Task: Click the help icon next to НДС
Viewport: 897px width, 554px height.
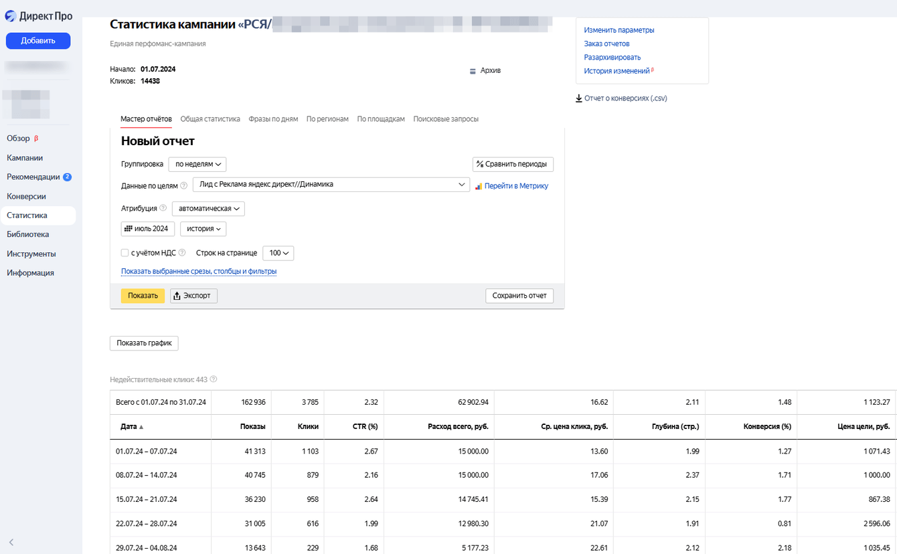Action: (182, 253)
